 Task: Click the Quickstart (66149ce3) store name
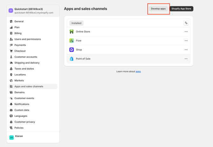(29, 9)
